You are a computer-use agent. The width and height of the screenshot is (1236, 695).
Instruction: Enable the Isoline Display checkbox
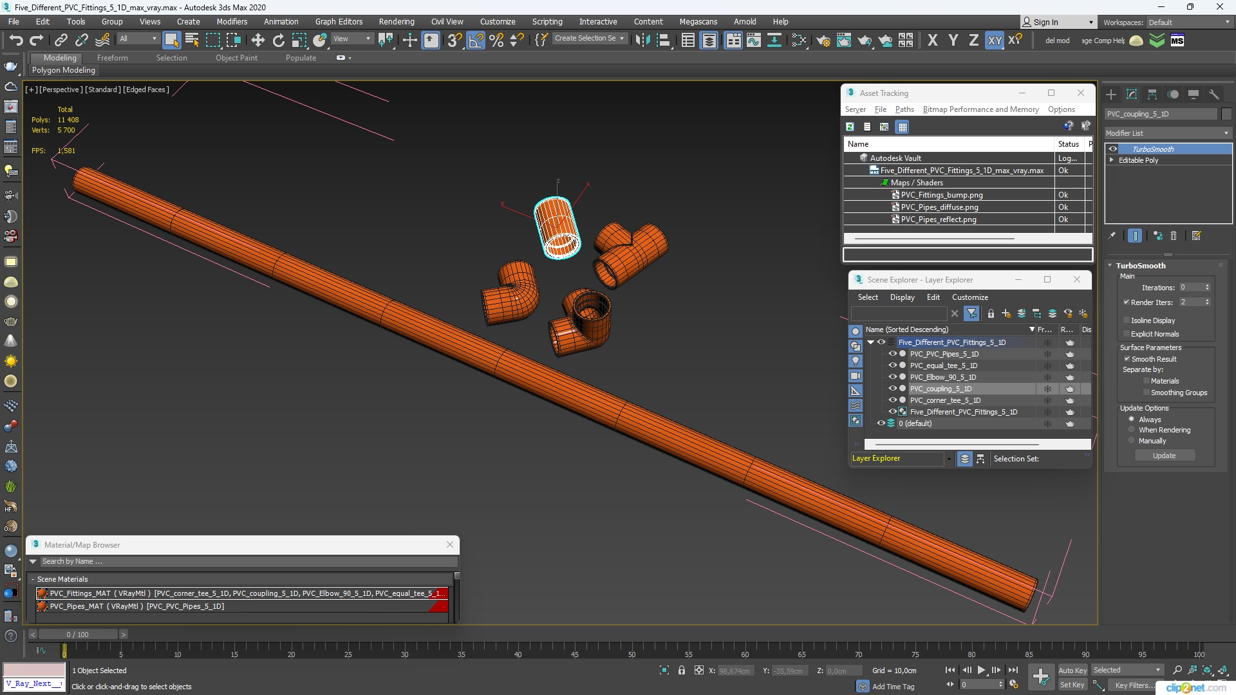click(1127, 320)
